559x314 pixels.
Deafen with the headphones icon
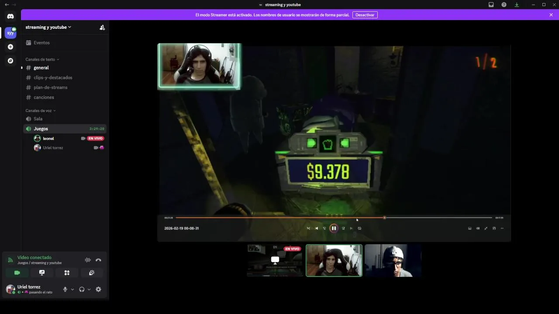coord(82,290)
